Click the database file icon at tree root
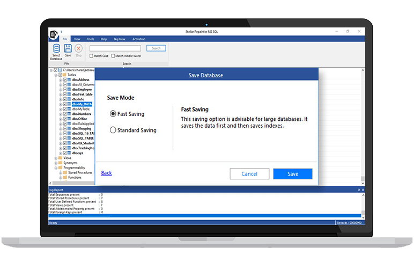414x262 pixels. 60,70
